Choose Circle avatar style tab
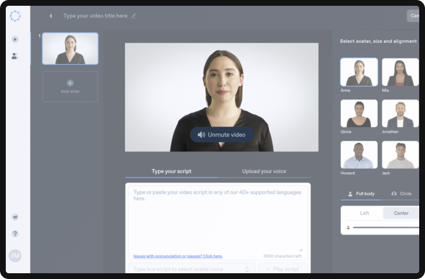 [400, 194]
